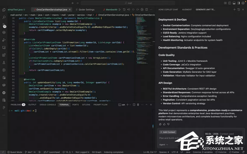Image resolution: width=247 pixels, height=154 pixels.
Task: Toggle Prettier formatter status
Action: click(234, 152)
